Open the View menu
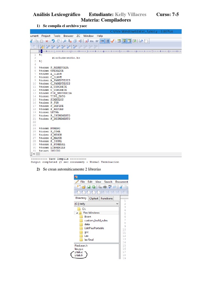The image size is (212, 283). pyautogui.click(x=98, y=182)
